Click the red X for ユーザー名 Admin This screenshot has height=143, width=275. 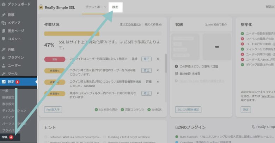point(242,59)
